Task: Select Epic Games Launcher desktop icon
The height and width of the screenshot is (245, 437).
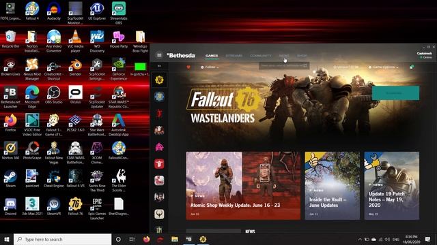Action: 97,208
